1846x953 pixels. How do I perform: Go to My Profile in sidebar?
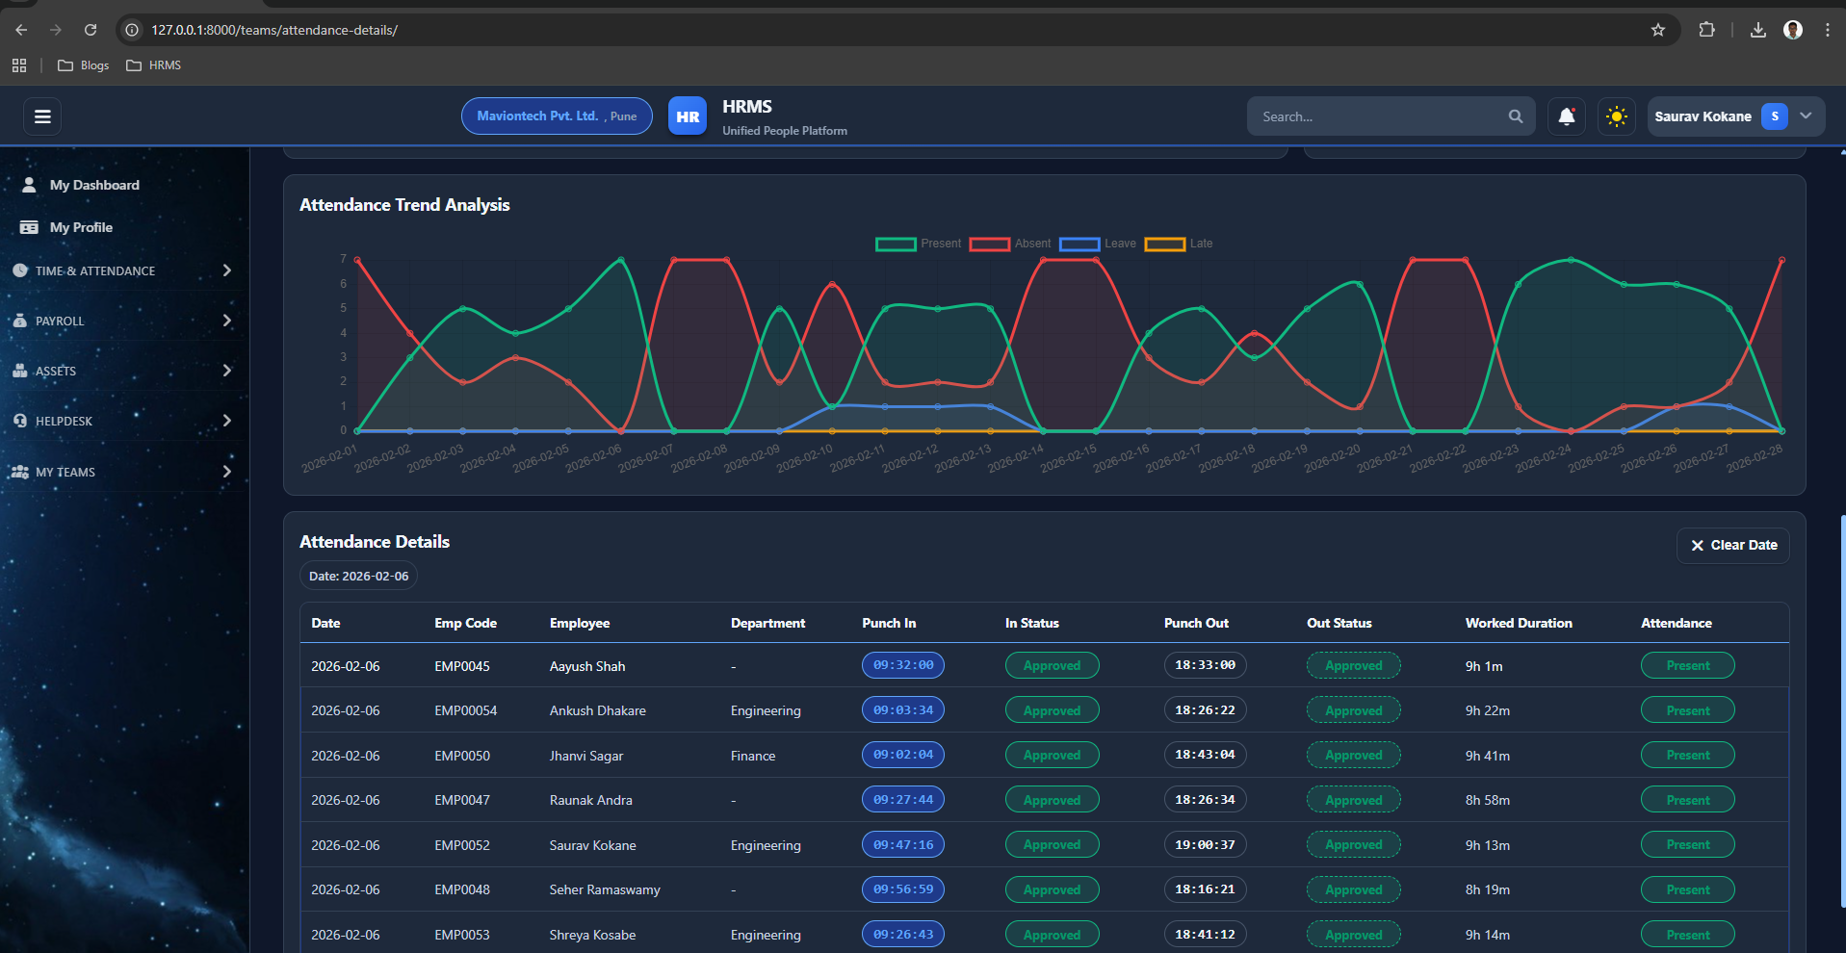[81, 227]
